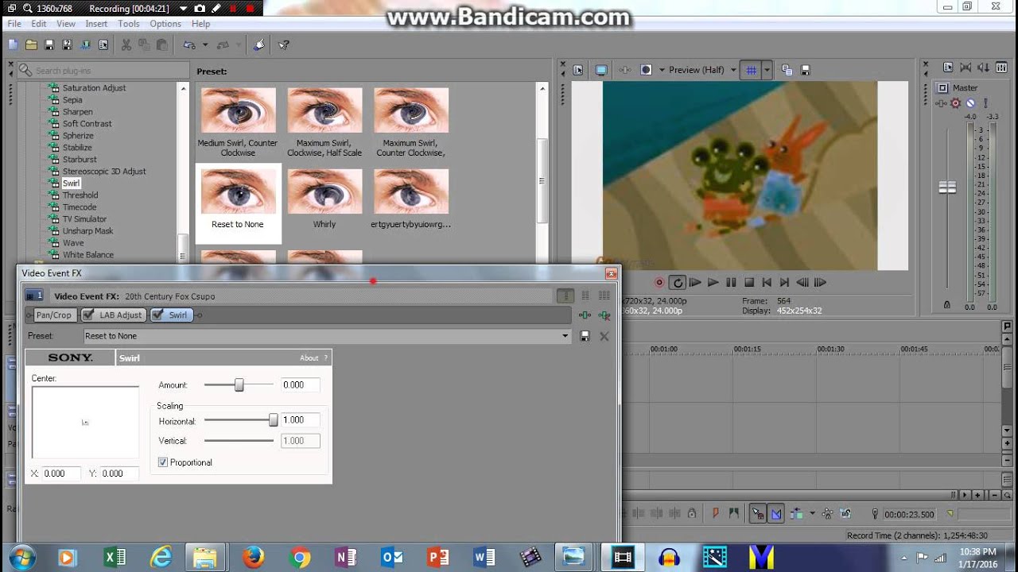This screenshot has height=572, width=1018.
Task: Open the Insert menu
Action: (x=96, y=24)
